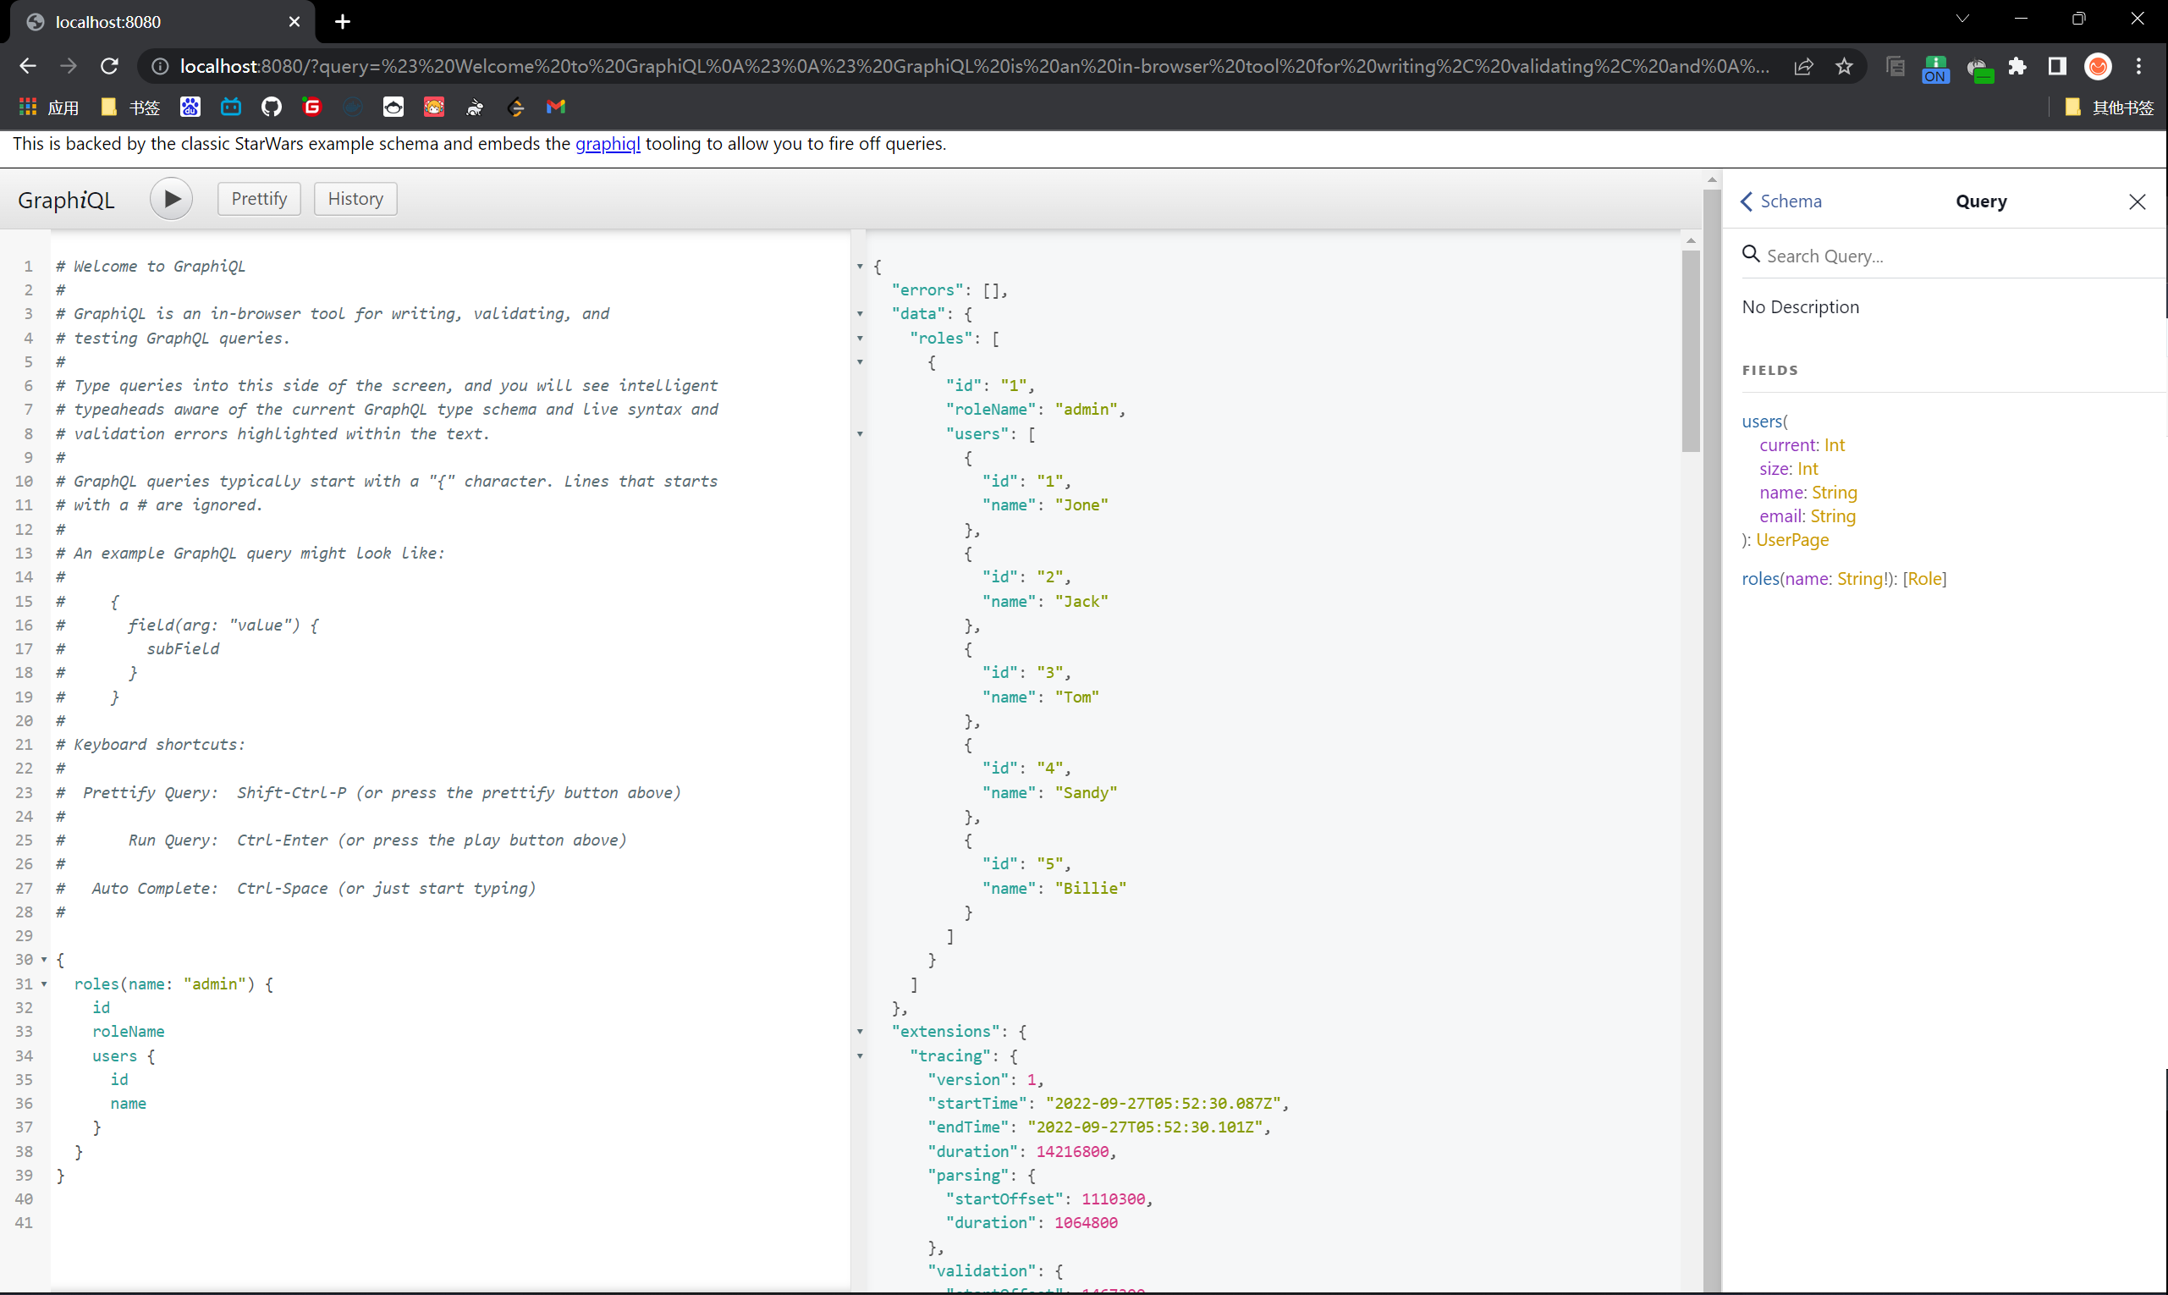Click the share page icon in address bar
Image resolution: width=2168 pixels, height=1295 pixels.
[x=1803, y=66]
